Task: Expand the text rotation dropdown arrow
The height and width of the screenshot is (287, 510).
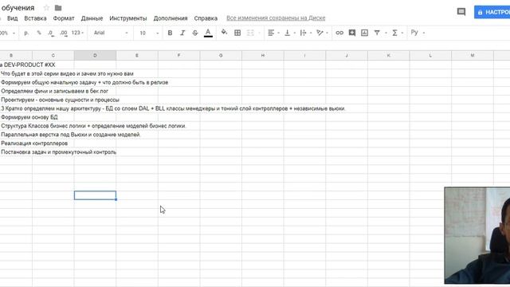Action: pyautogui.click(x=327, y=33)
